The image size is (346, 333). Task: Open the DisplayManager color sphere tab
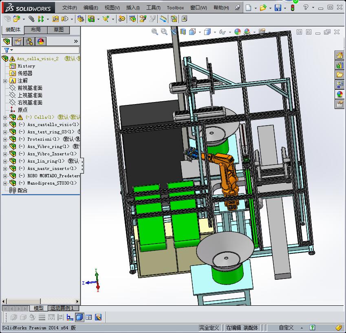[41, 41]
